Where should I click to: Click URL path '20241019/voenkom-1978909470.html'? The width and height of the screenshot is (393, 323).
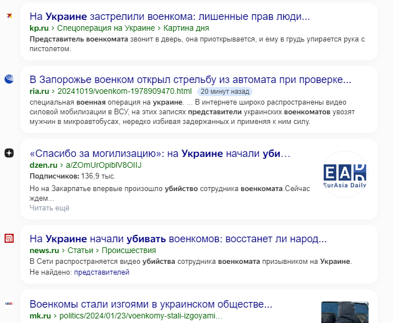pyautogui.click(x=125, y=91)
